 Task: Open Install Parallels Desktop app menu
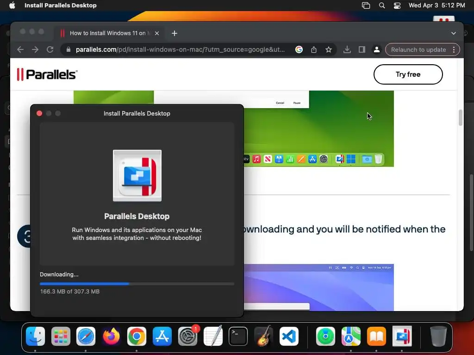61,6
